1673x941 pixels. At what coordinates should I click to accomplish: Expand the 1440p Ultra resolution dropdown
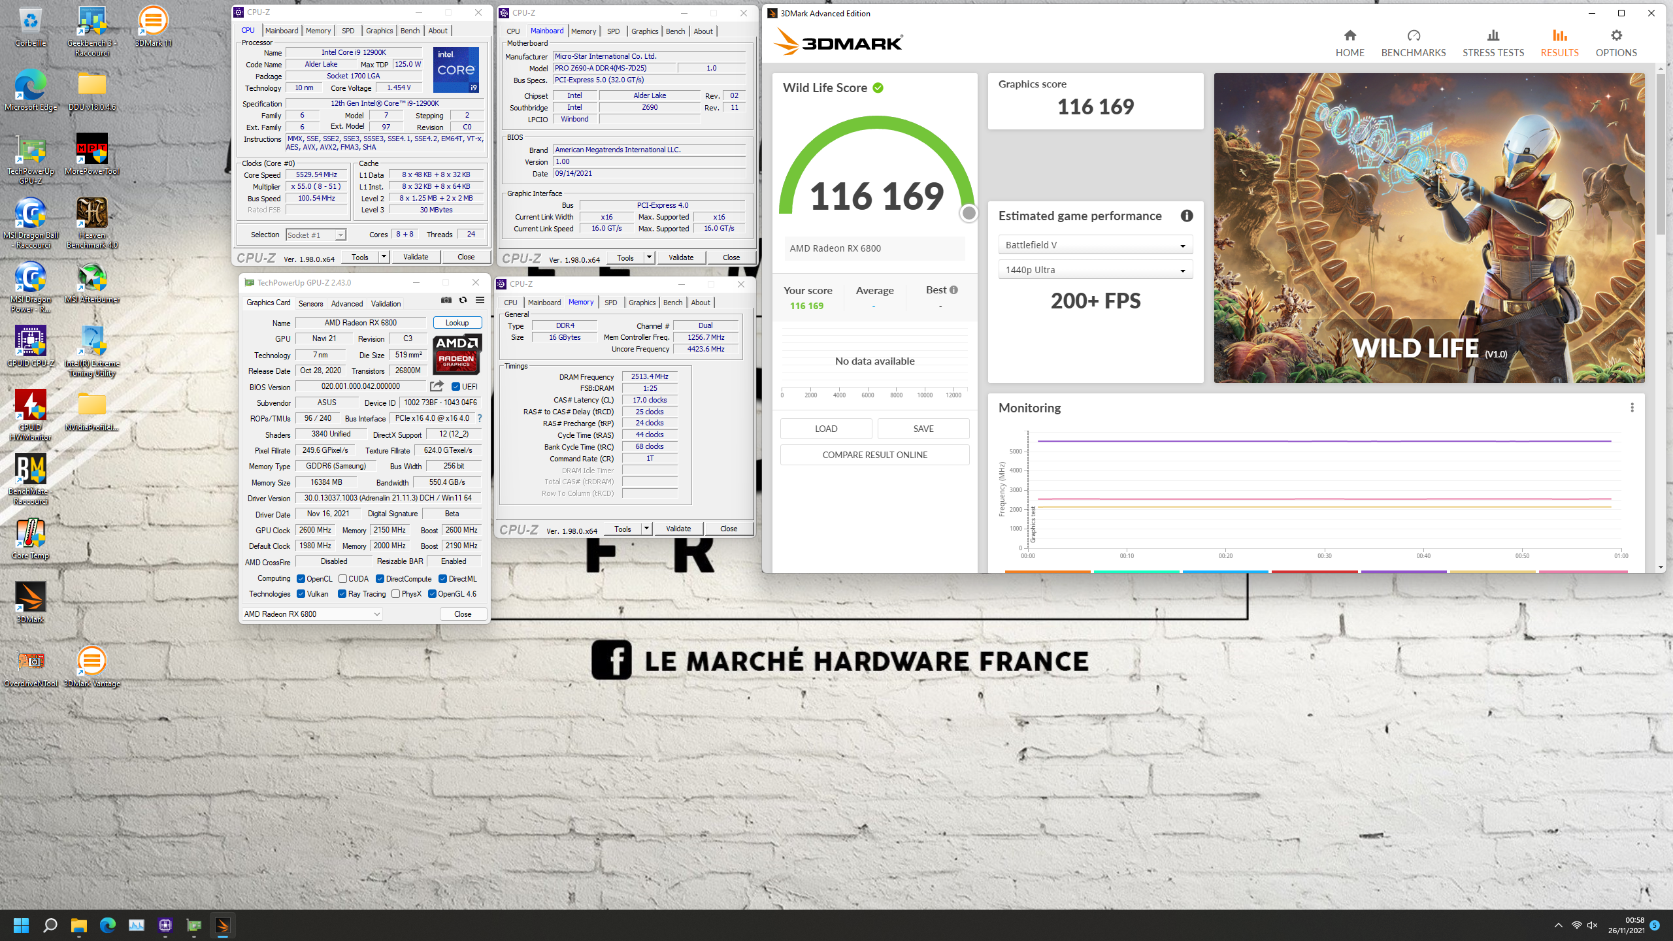click(x=1095, y=270)
